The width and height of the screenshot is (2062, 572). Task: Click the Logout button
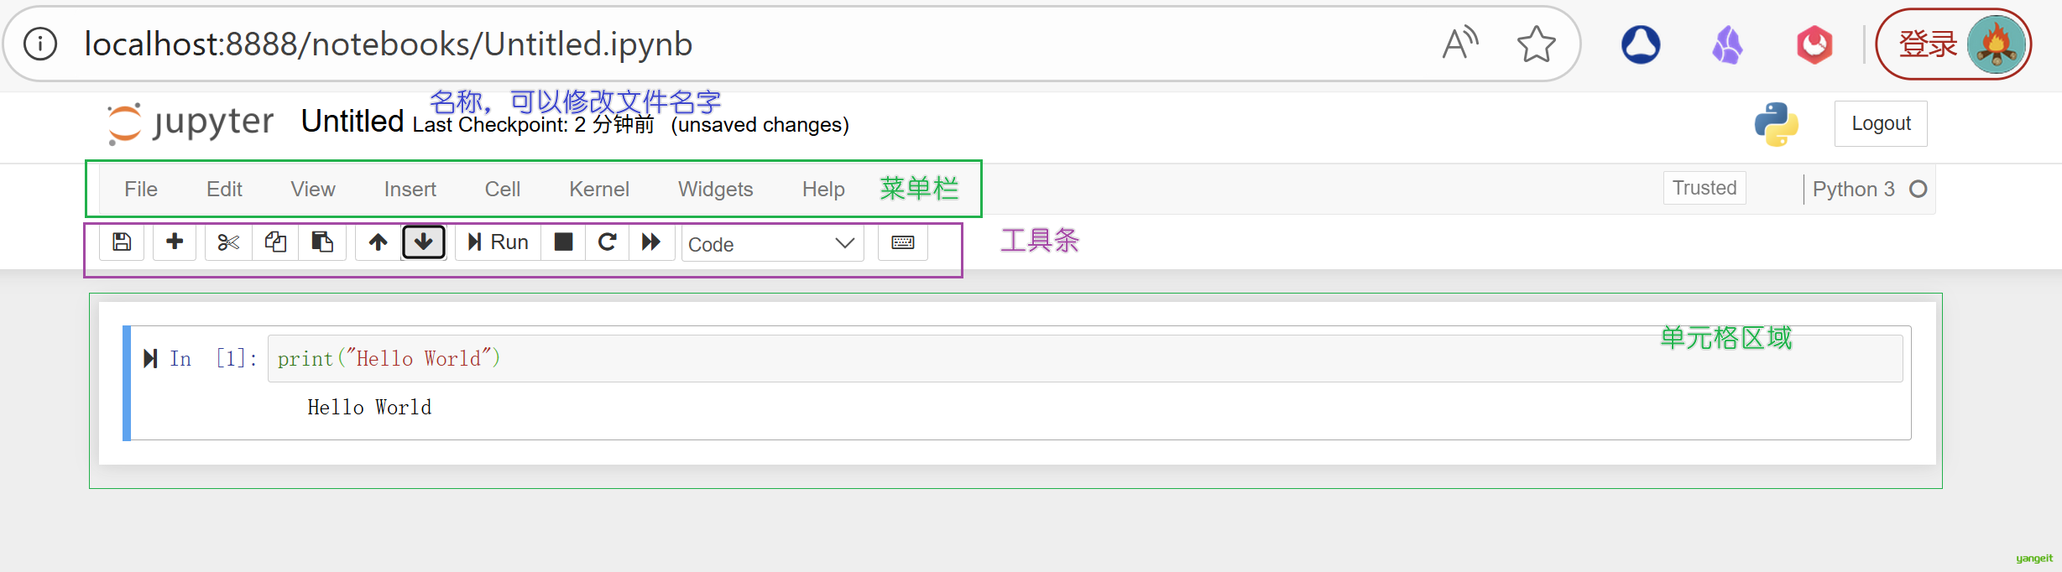click(x=1881, y=124)
